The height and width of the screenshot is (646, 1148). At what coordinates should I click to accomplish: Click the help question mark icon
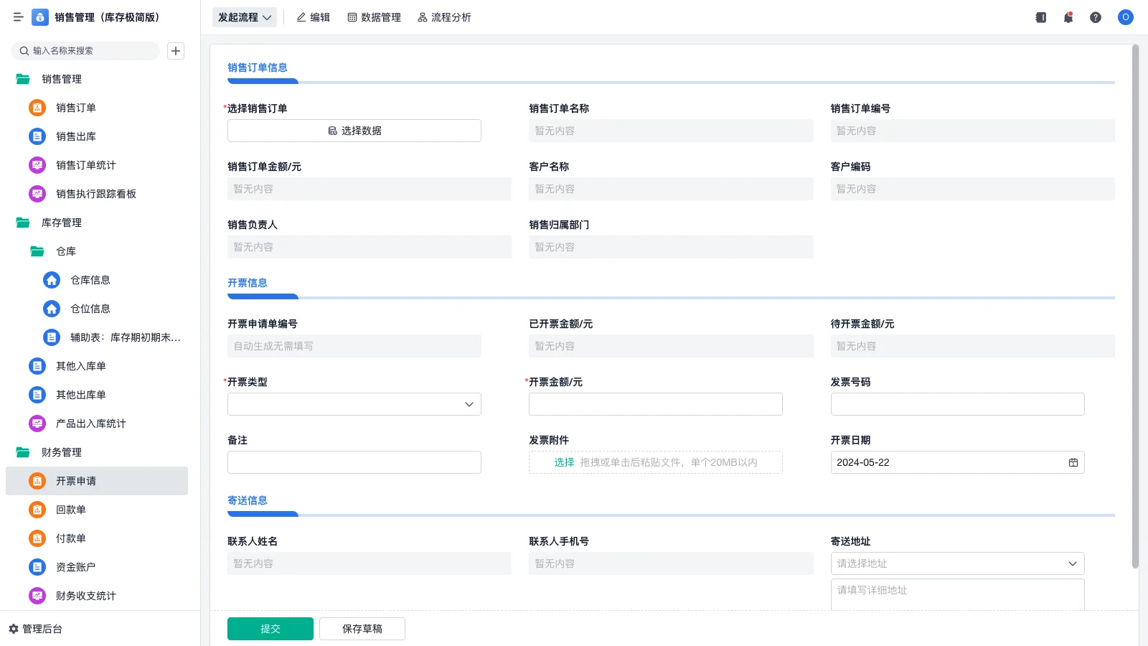coord(1096,17)
